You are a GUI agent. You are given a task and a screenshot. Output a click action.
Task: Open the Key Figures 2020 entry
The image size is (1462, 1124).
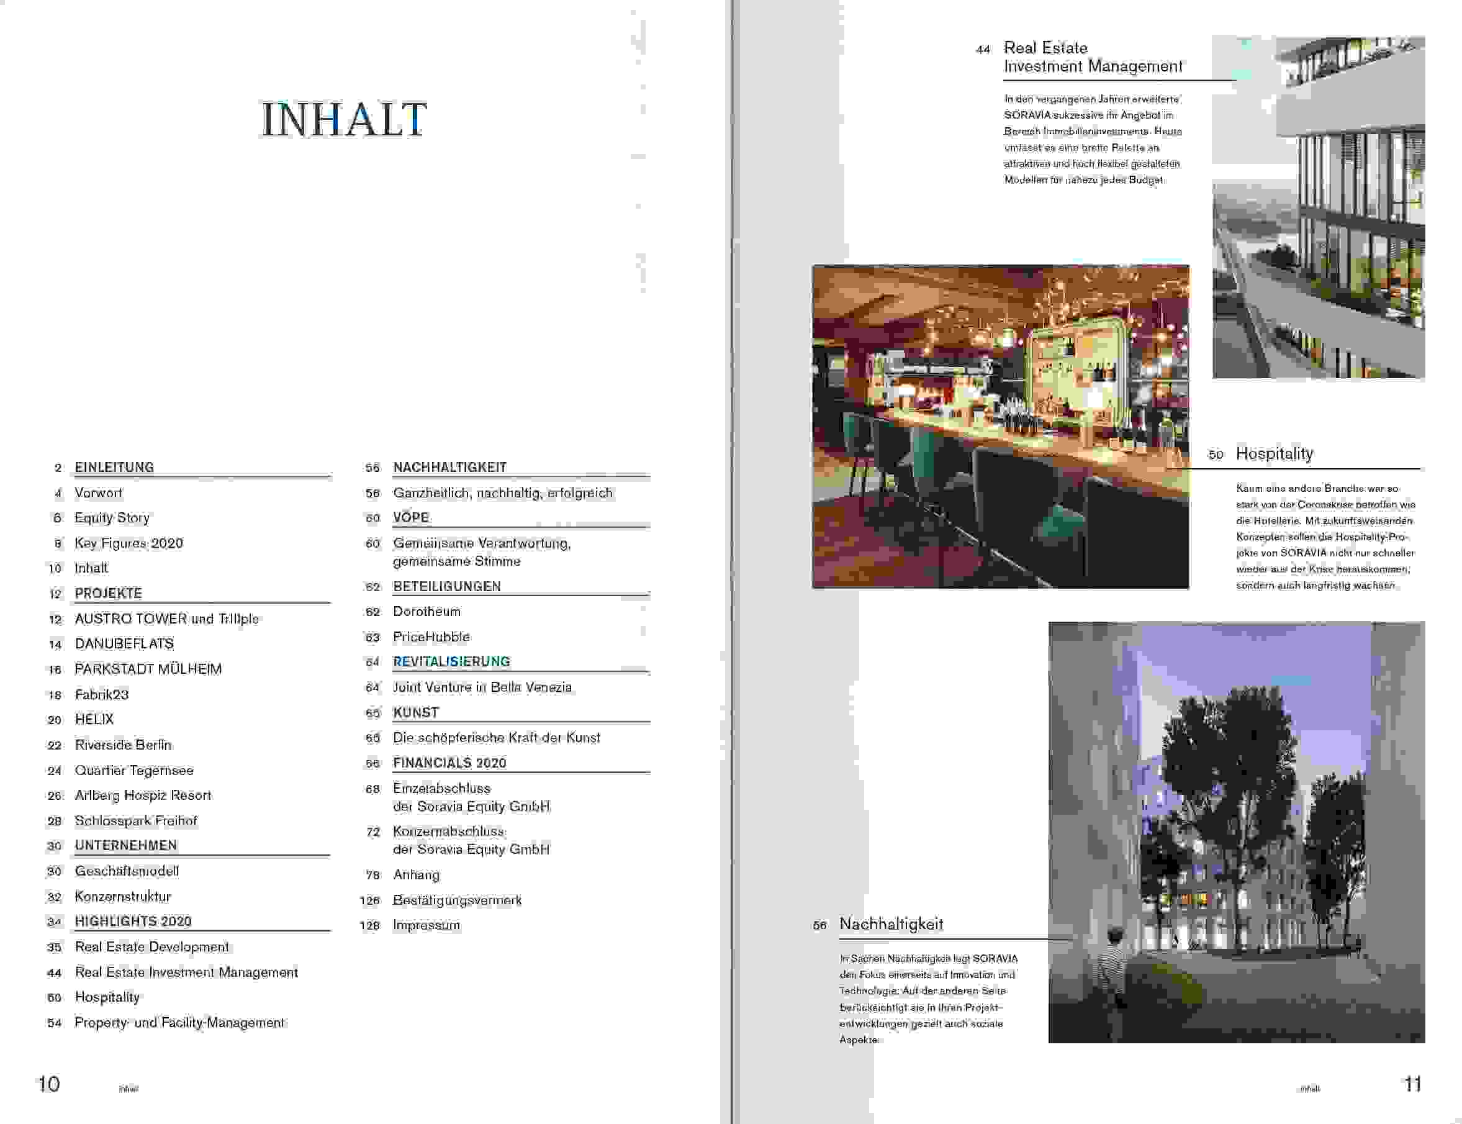[x=129, y=543]
